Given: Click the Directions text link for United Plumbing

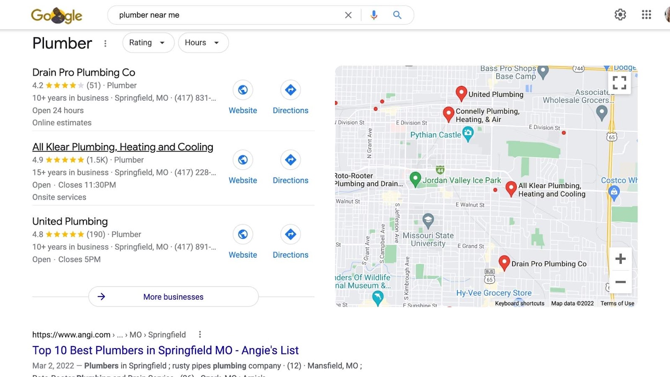Looking at the screenshot, I should [291, 255].
